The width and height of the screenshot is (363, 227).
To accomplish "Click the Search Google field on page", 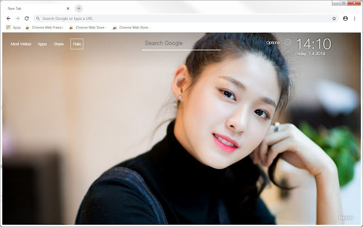I will coord(181,44).
